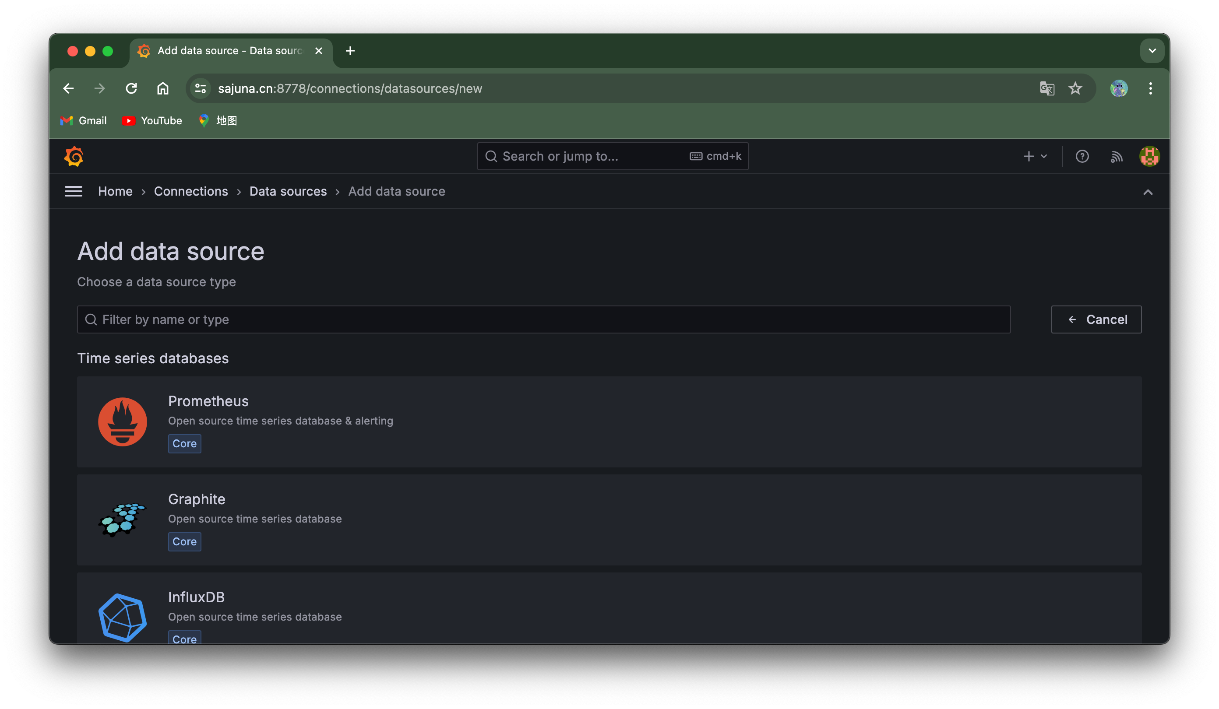Open a new browser tab
Screen dimensions: 1219x709
coord(350,51)
